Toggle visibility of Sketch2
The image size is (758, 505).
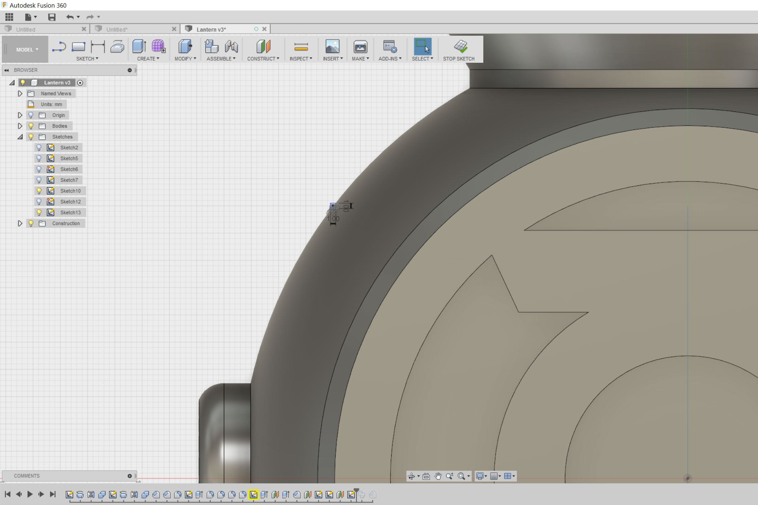39,148
